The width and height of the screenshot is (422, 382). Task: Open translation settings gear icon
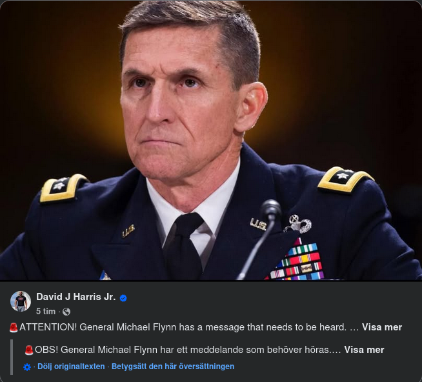(x=26, y=367)
